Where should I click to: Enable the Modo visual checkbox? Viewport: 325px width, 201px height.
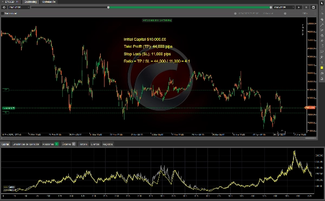[3, 13]
